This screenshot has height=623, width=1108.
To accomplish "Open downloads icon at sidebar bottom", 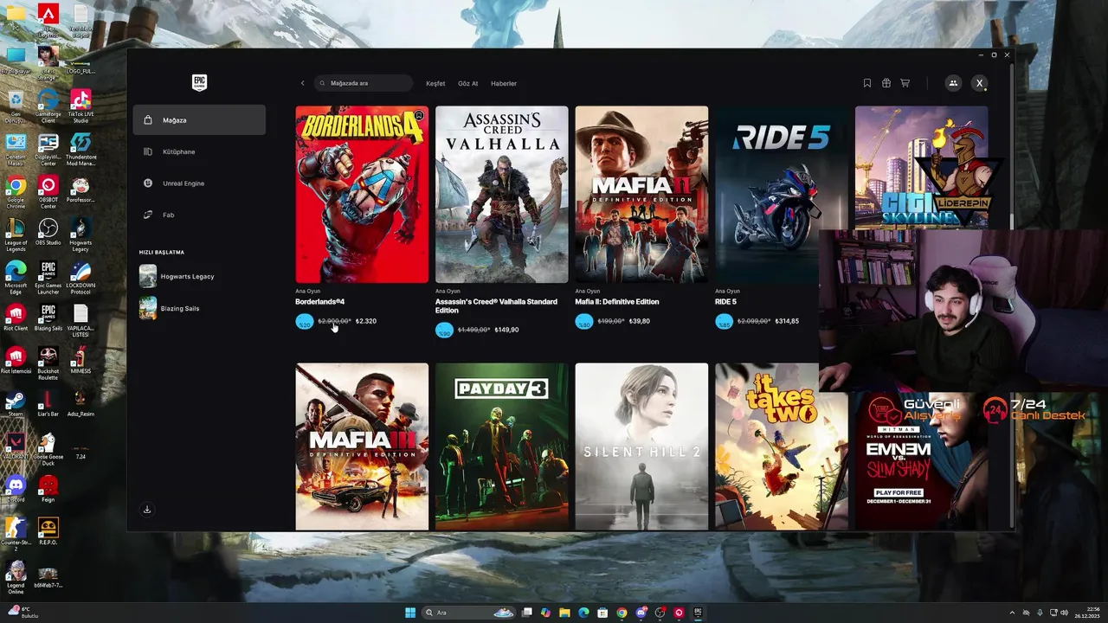I will click(147, 510).
